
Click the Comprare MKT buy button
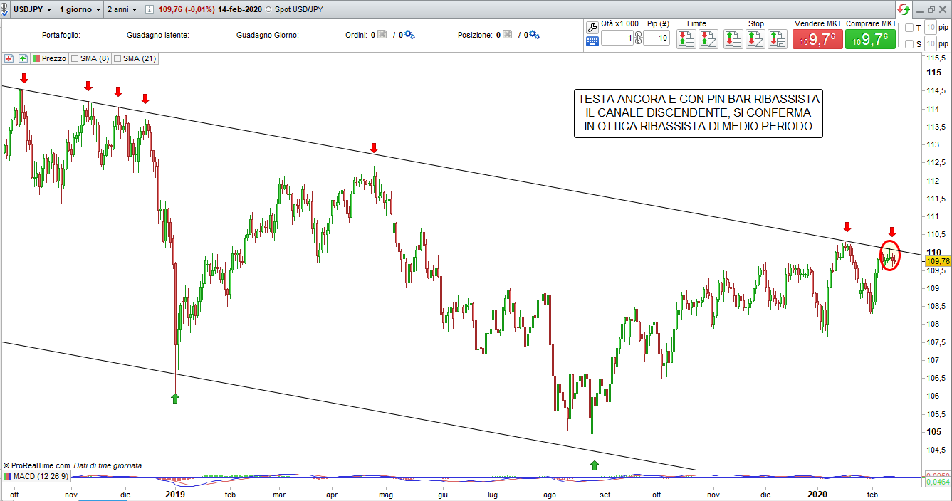click(871, 39)
